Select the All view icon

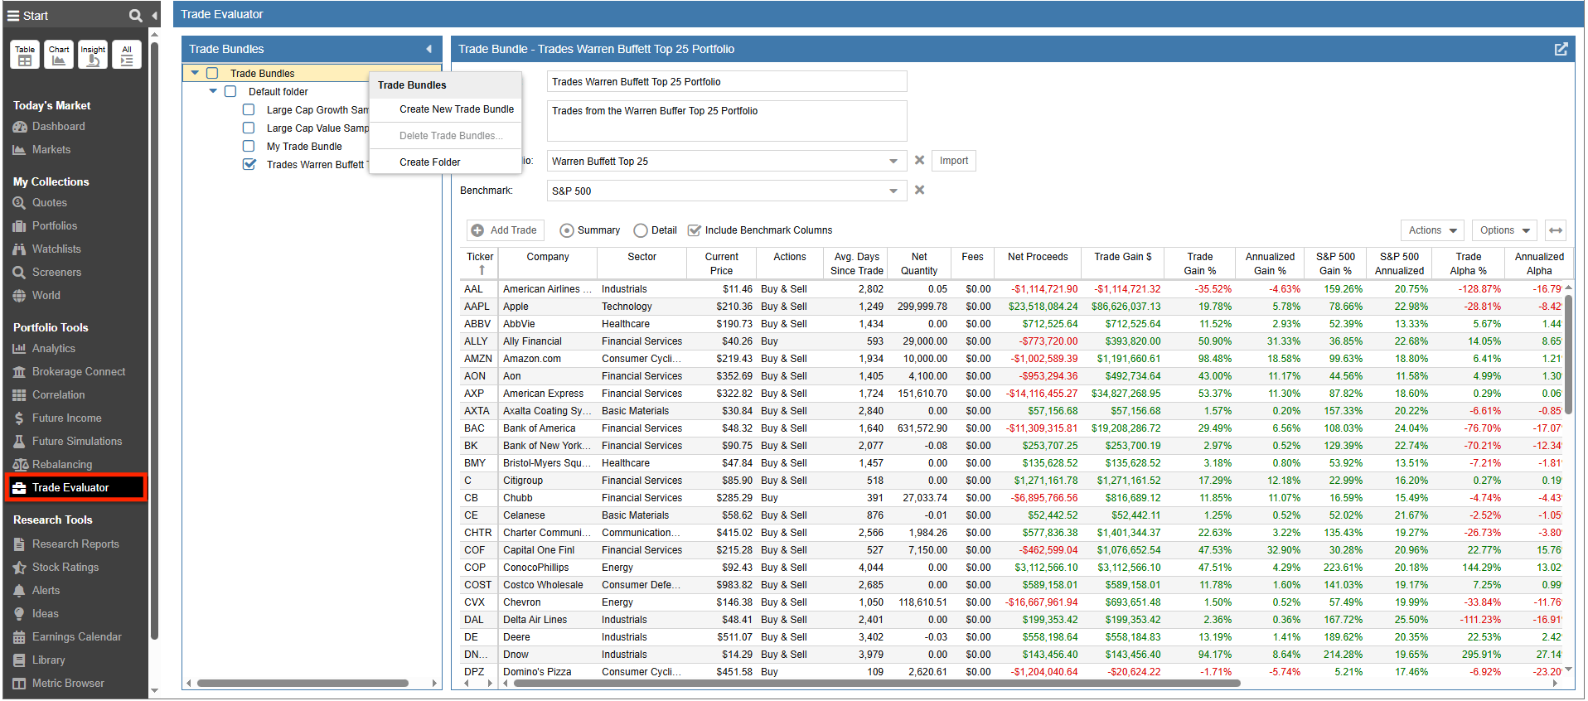[127, 55]
